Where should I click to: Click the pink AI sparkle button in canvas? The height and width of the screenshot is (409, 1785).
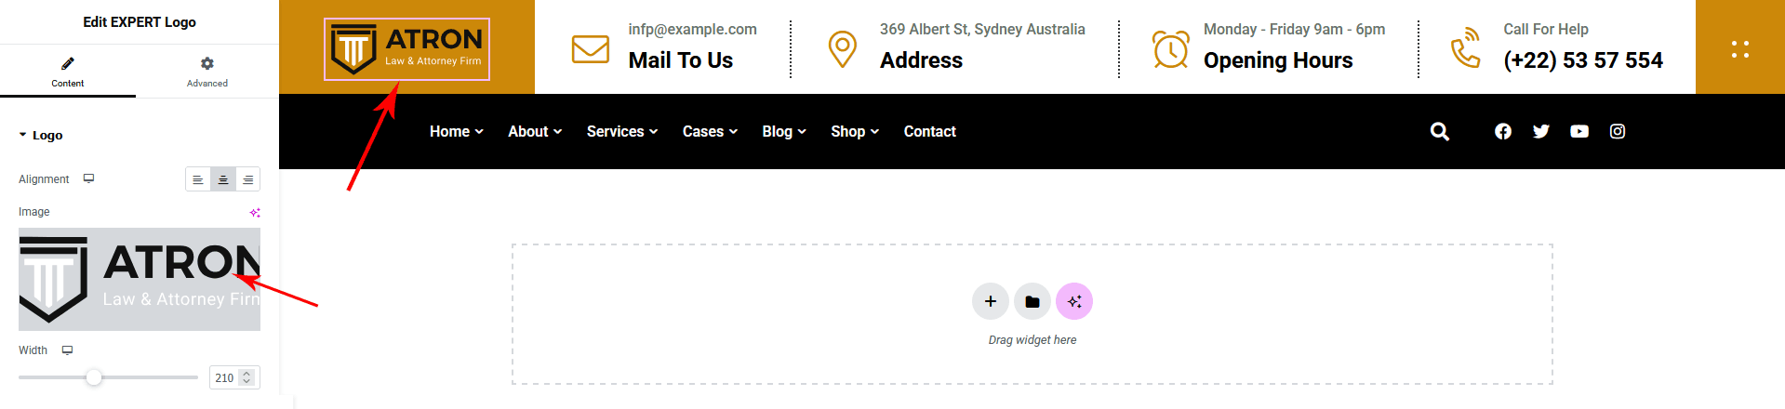(x=1073, y=301)
